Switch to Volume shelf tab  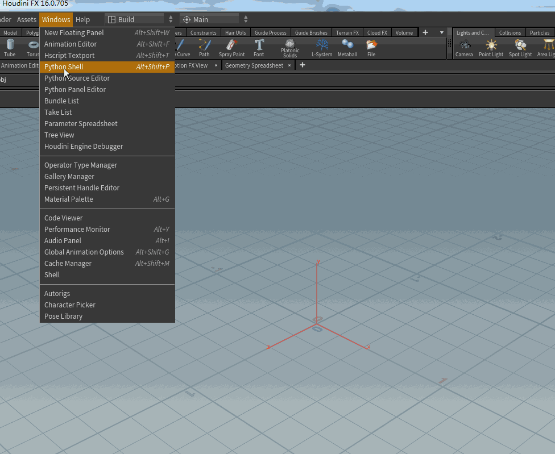[x=404, y=32]
